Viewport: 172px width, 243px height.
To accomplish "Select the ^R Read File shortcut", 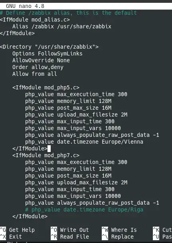I will click(70, 237).
